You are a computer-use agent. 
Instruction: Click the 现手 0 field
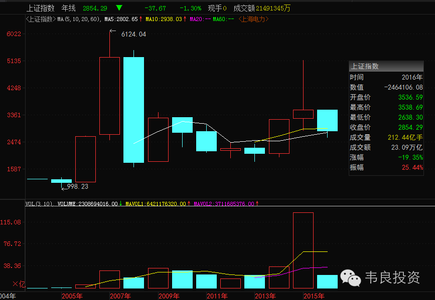click(217, 9)
